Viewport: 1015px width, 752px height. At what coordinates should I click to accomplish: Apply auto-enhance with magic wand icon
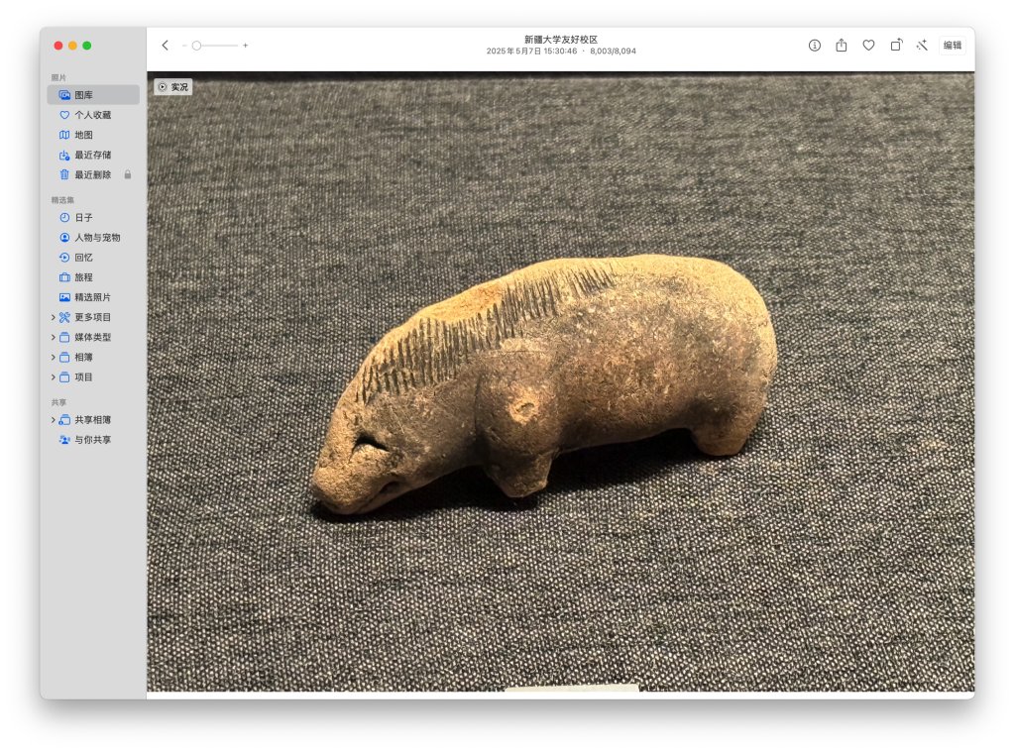[922, 46]
